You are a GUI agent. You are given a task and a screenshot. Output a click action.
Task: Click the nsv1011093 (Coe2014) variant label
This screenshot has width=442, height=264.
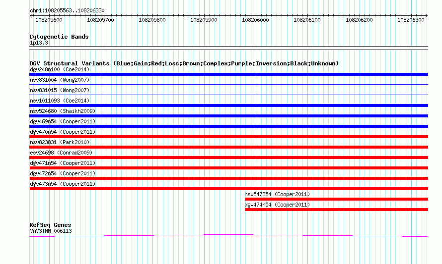[x=60, y=101]
